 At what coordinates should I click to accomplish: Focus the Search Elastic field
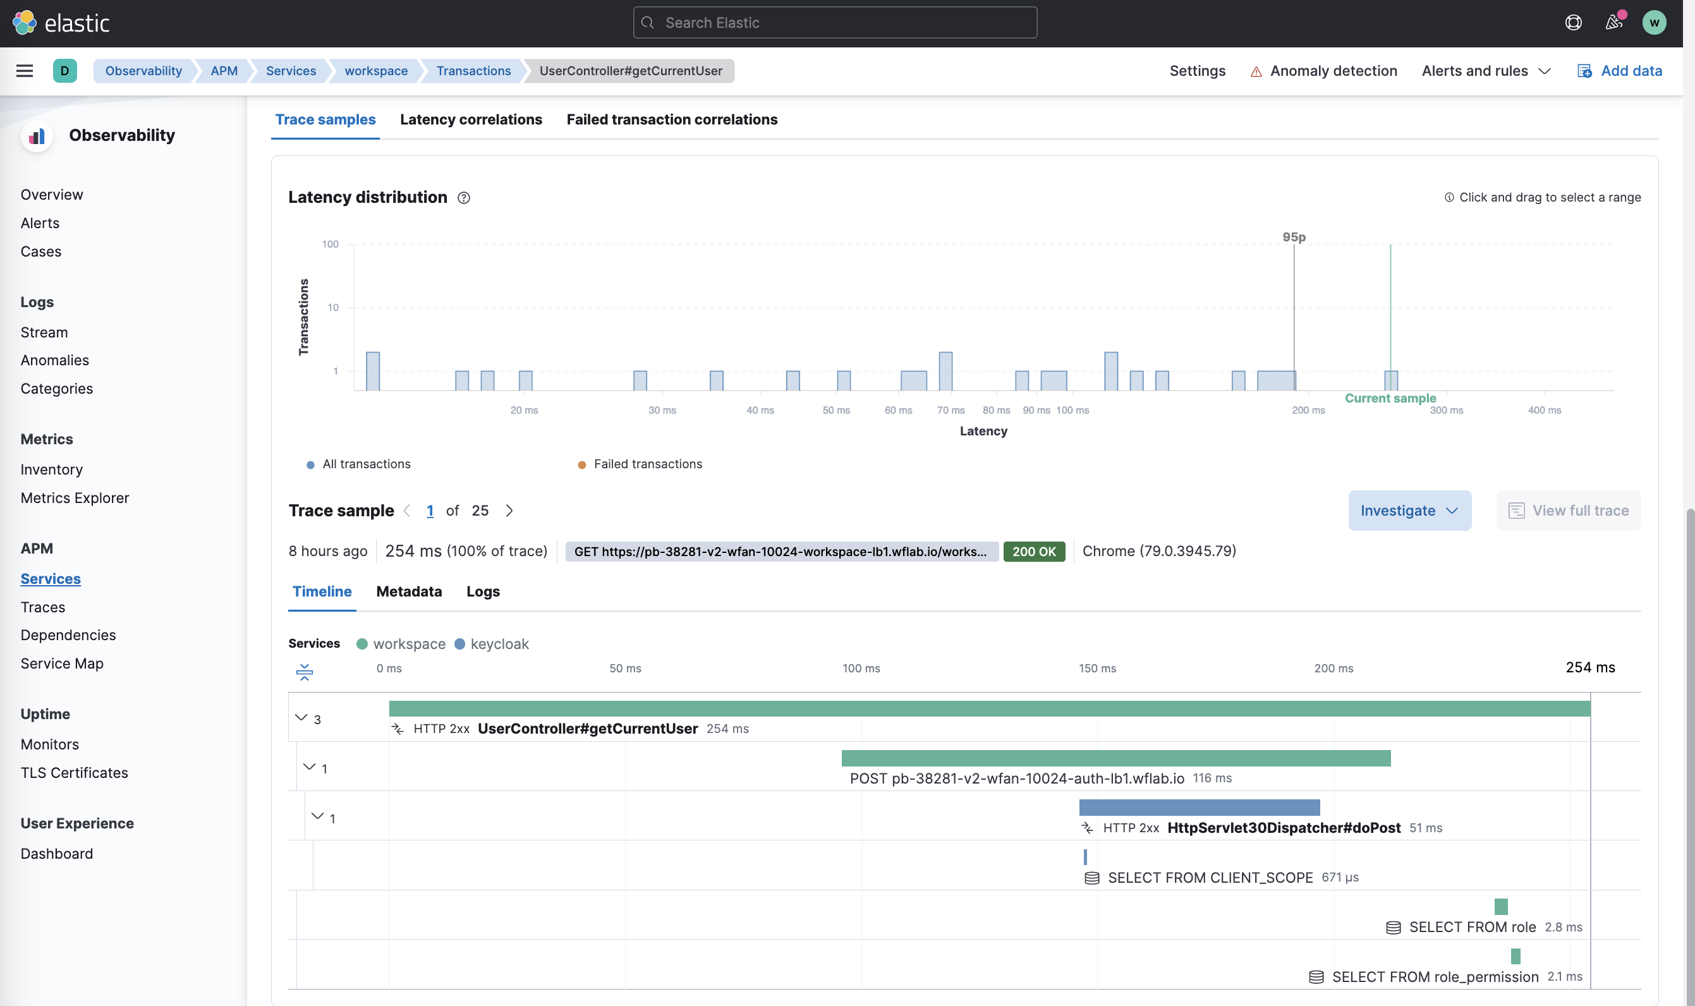click(835, 23)
